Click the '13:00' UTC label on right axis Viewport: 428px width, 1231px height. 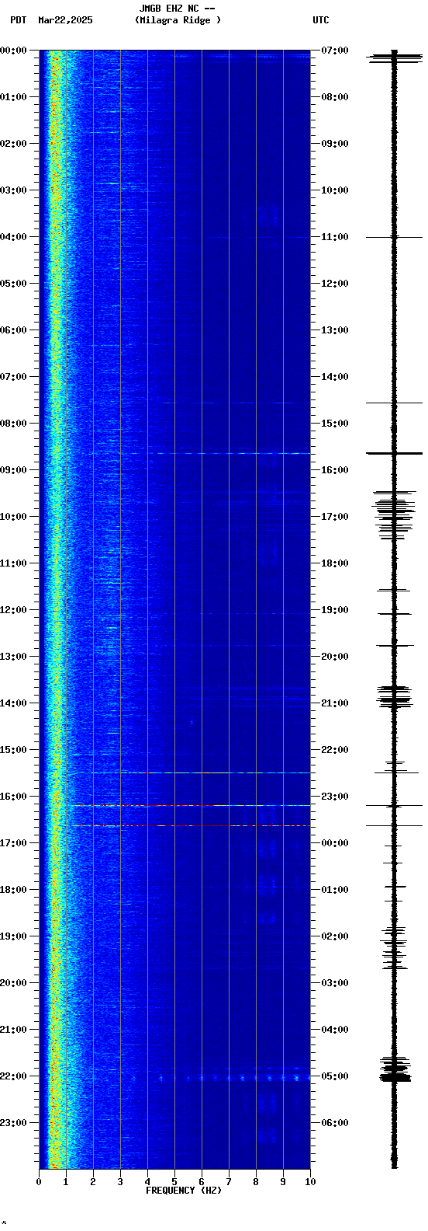click(334, 330)
